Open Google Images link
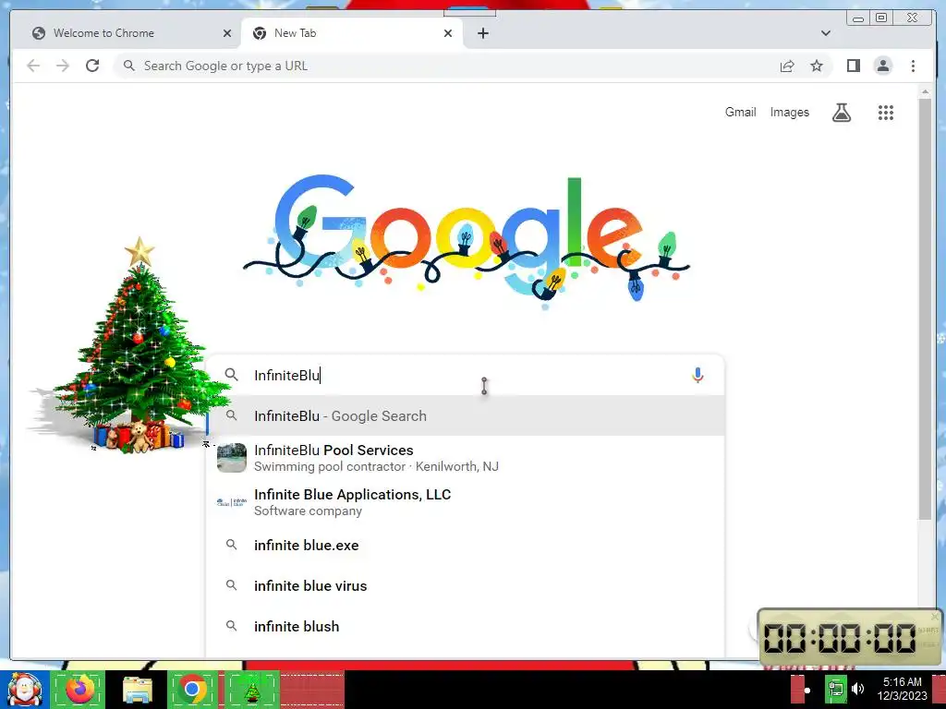The image size is (946, 709). [x=789, y=112]
